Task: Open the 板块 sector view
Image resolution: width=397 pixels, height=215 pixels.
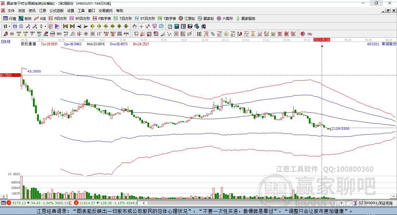Action: pyautogui.click(x=25, y=19)
